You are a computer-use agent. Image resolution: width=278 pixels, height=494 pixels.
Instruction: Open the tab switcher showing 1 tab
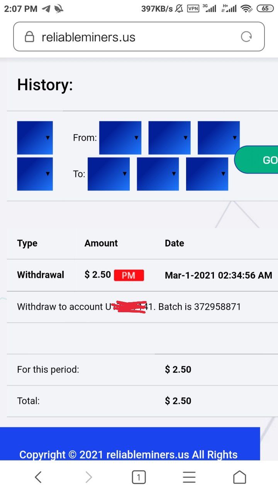click(x=139, y=478)
